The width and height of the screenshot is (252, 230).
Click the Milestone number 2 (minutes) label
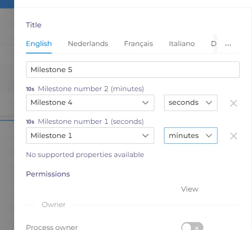(91, 89)
